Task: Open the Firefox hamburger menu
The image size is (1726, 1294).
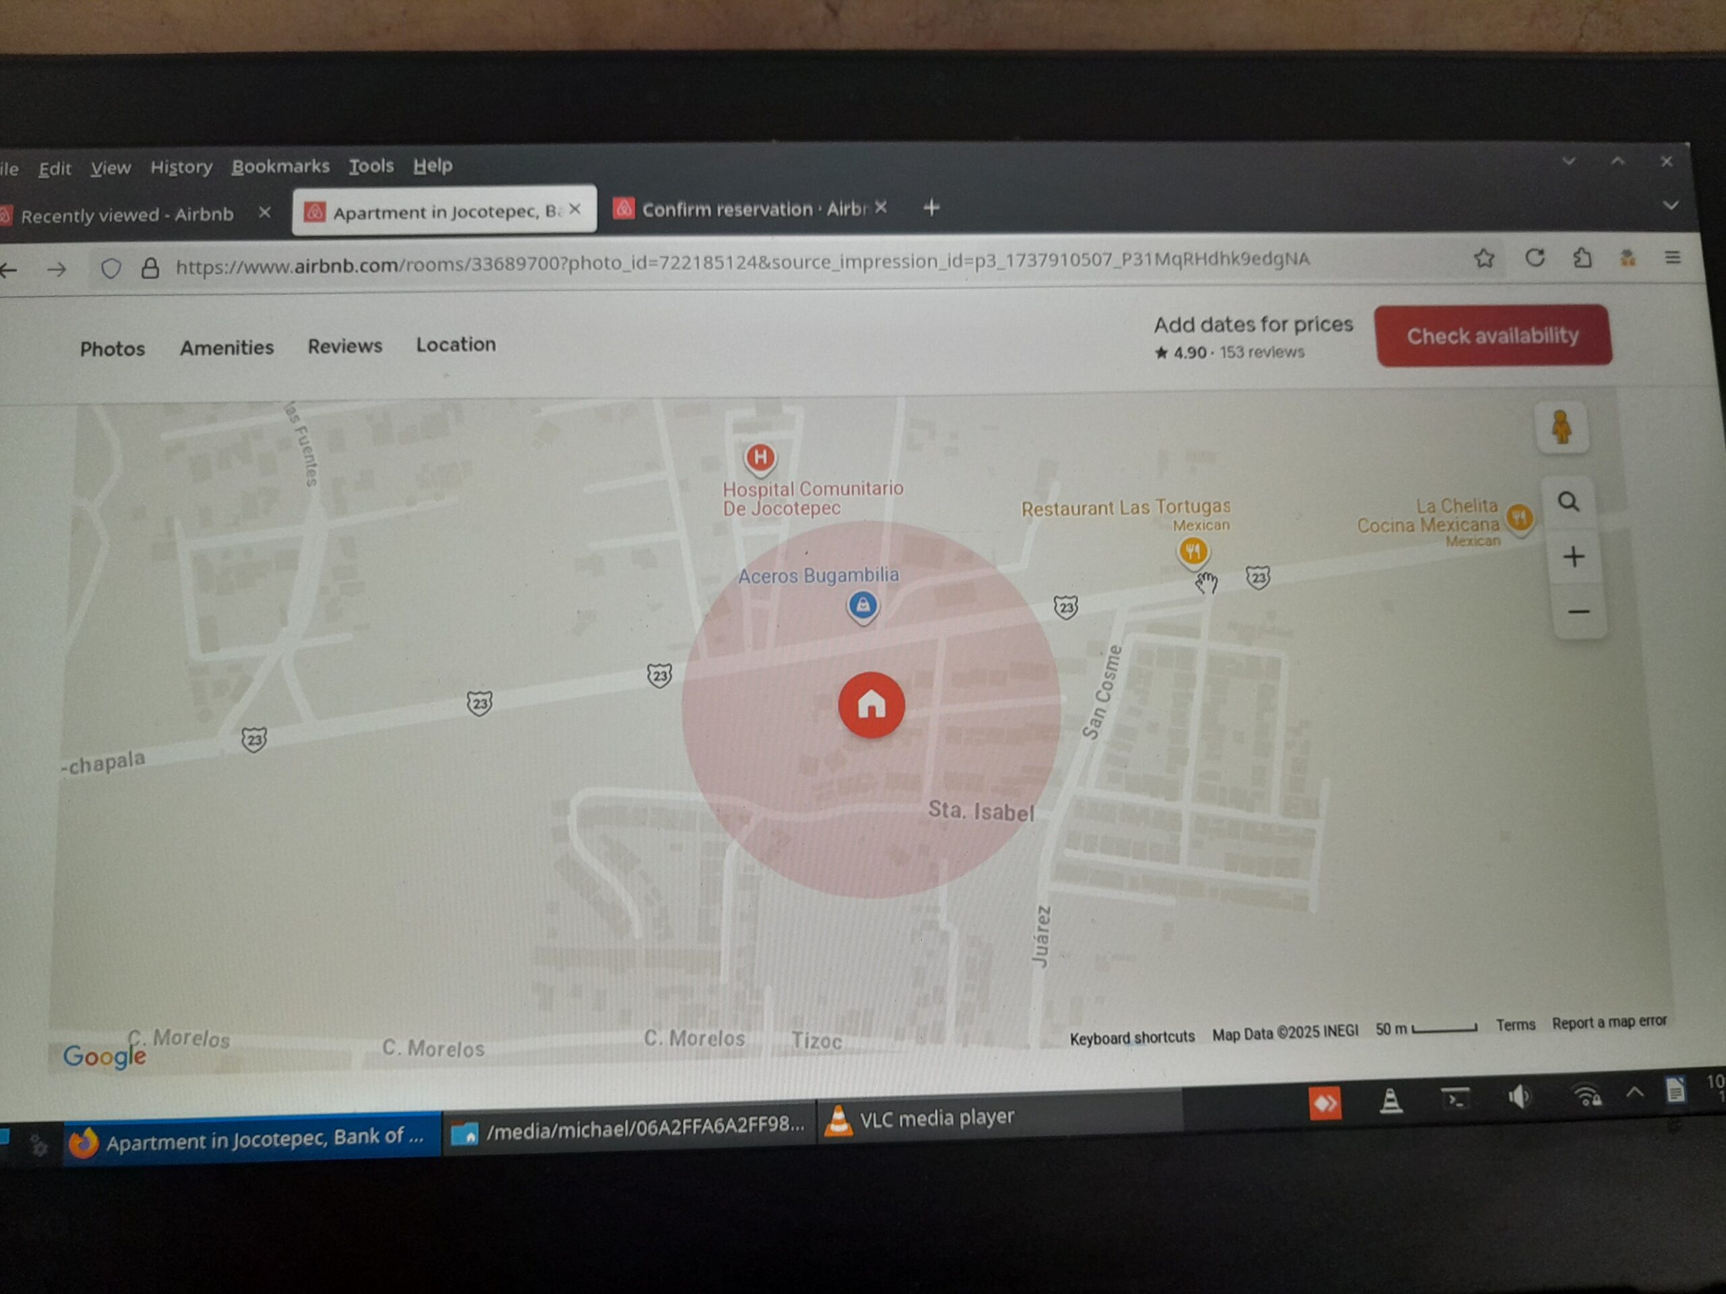Action: (x=1672, y=257)
